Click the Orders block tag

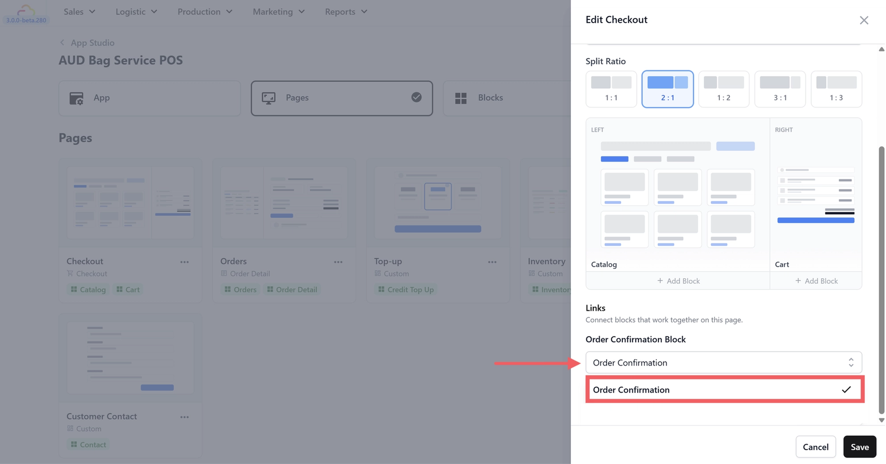click(240, 289)
